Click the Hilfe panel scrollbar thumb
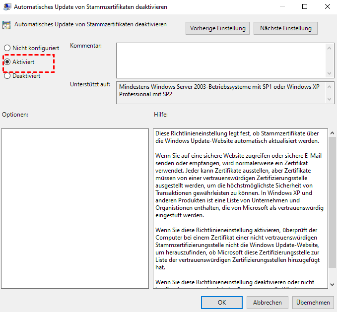 (332, 202)
